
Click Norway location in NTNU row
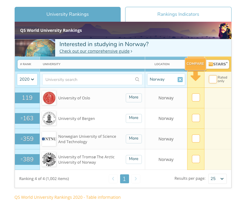tap(166, 139)
